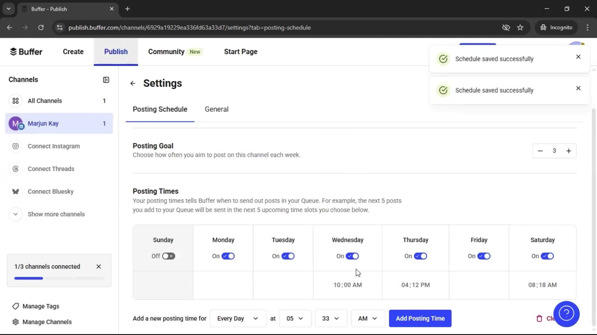597x335 pixels.
Task: Dismiss the Schedule saved notification
Action: (x=578, y=57)
